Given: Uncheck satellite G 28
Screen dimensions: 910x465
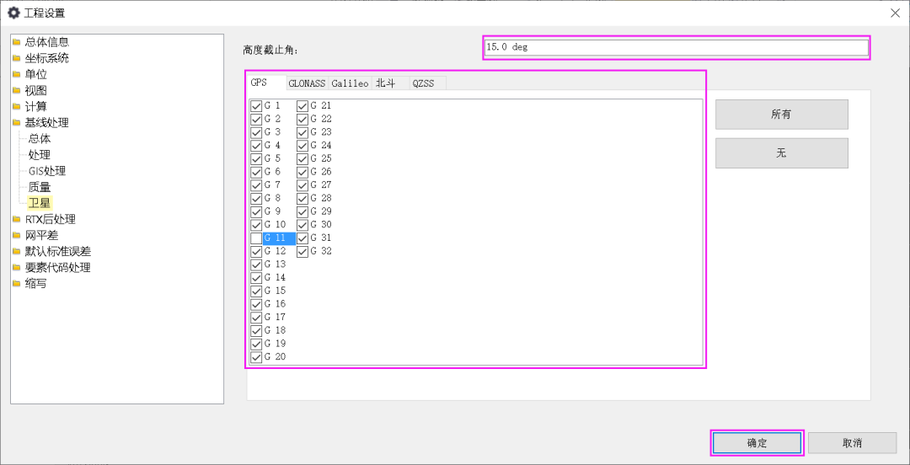Looking at the screenshot, I should [302, 198].
